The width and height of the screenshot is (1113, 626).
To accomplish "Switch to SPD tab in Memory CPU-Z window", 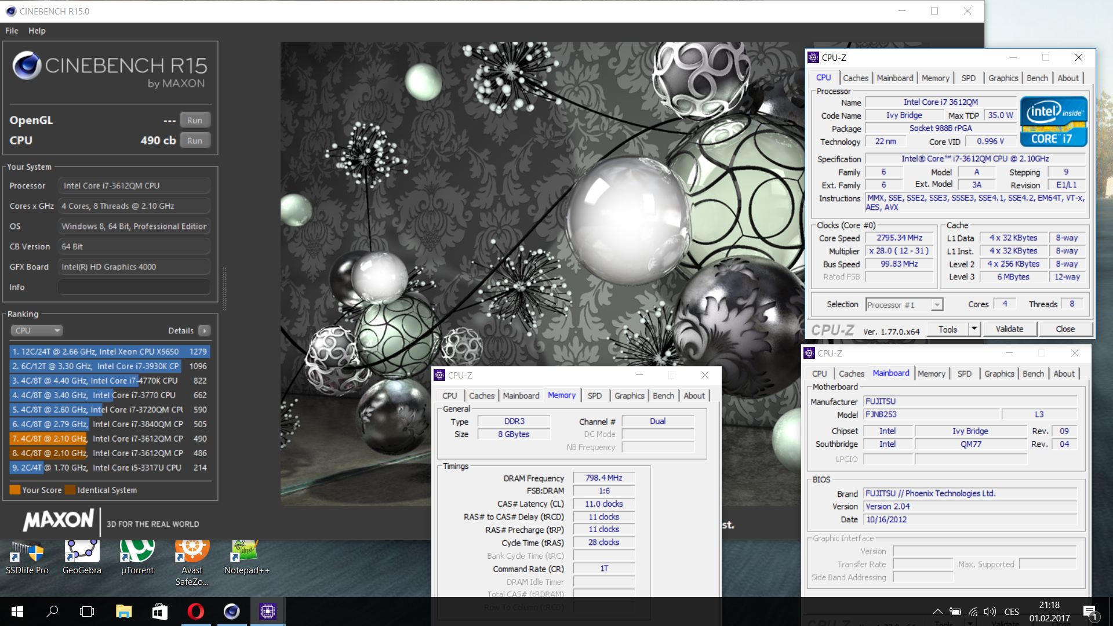I will click(x=595, y=395).
